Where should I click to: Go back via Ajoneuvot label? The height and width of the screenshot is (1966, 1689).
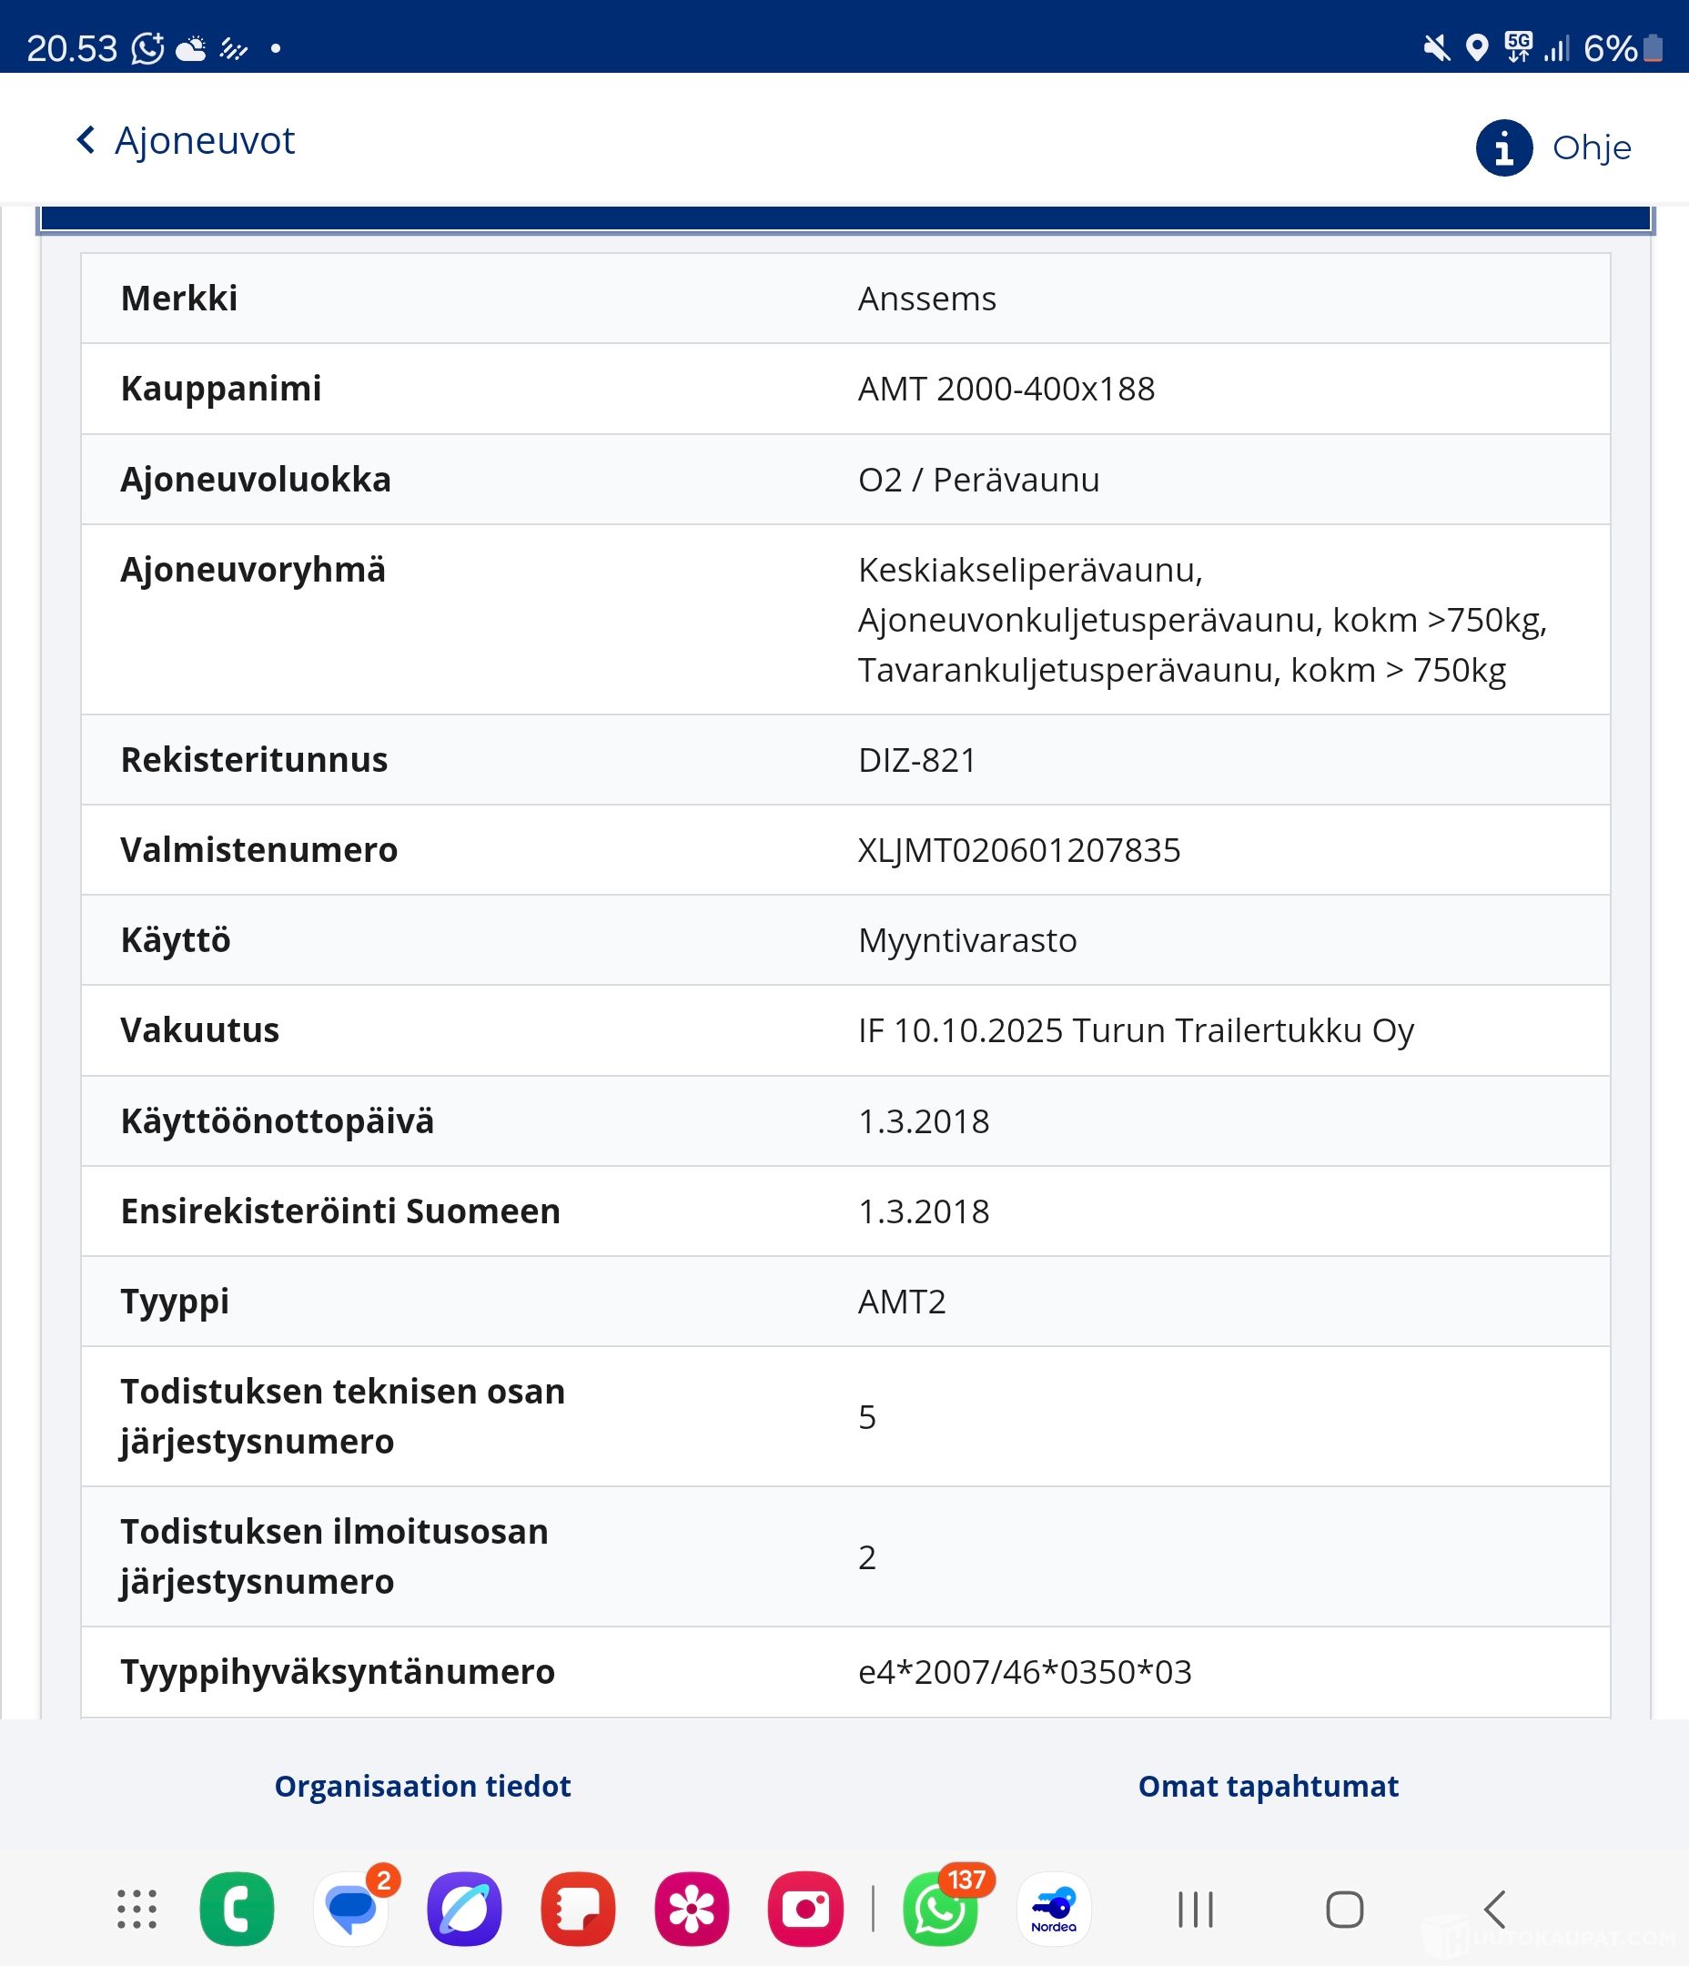coord(205,140)
